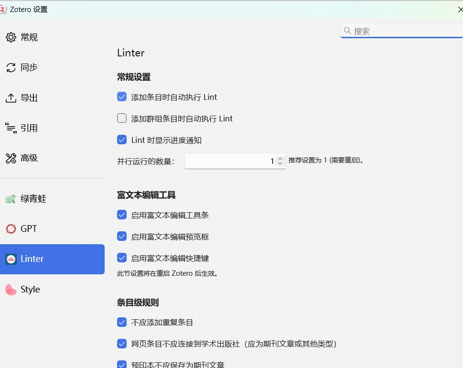
Task: Open the 常规 settings pane
Action: coord(29,37)
